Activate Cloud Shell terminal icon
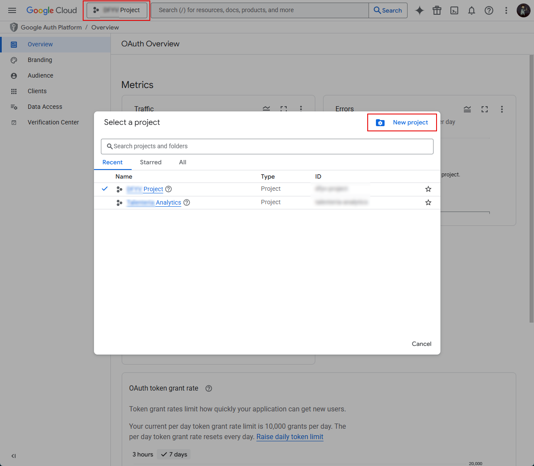Screen dimensions: 534x466 coord(454,10)
